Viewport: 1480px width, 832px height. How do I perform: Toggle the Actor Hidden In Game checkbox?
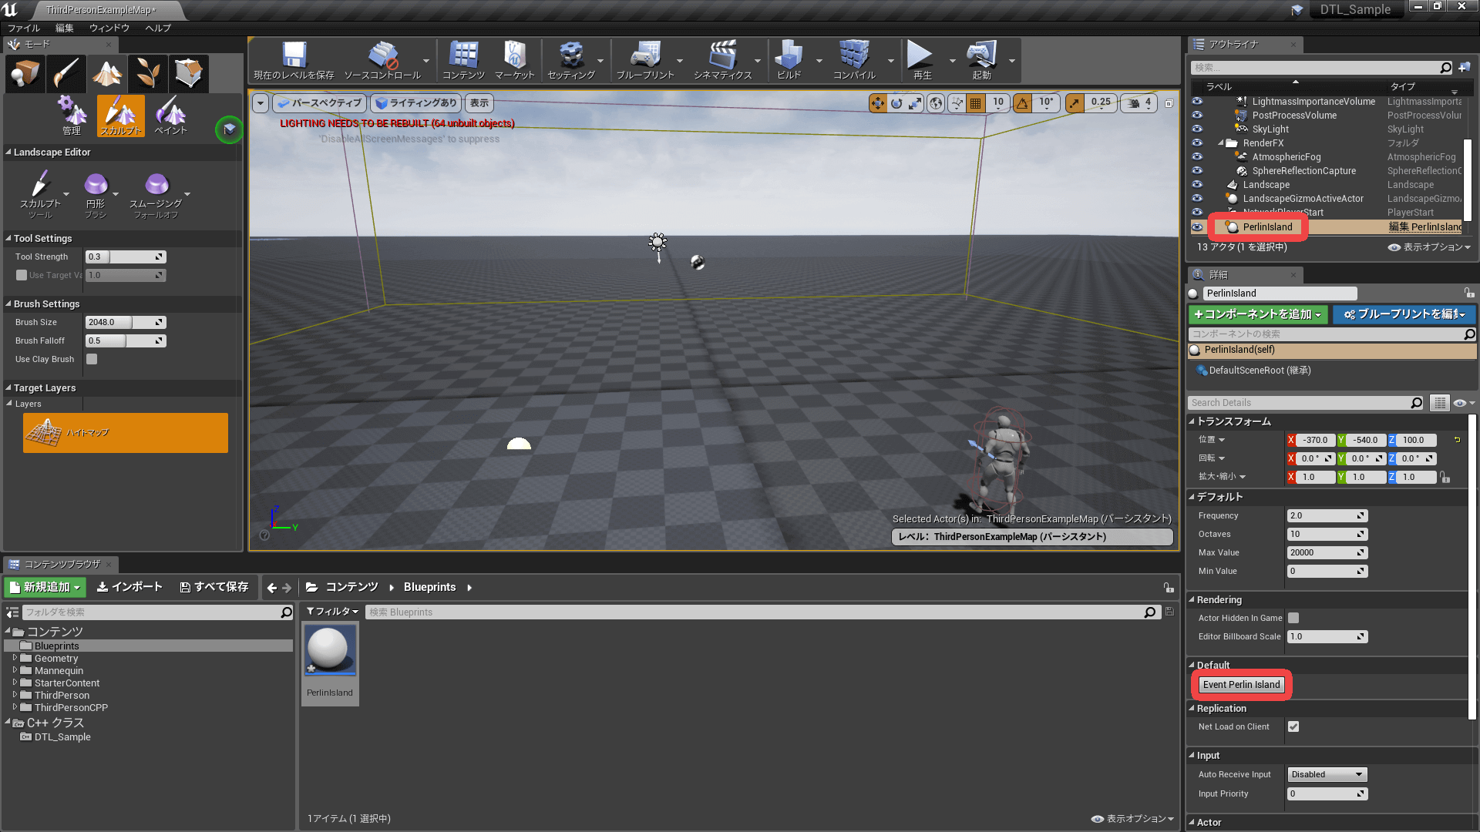pyautogui.click(x=1293, y=618)
